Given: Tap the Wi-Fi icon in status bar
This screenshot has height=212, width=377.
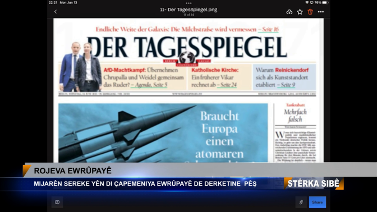Looking at the screenshot, I should [307, 2].
